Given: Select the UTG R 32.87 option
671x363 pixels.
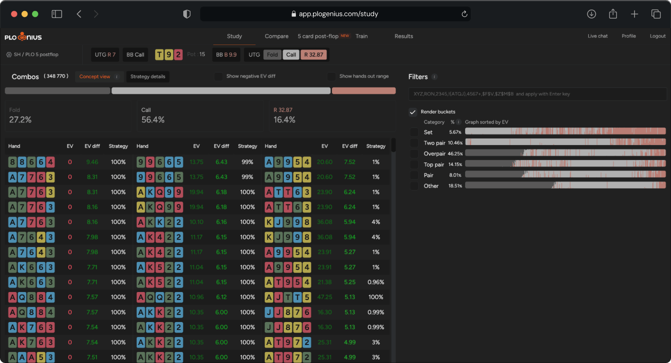Looking at the screenshot, I should (x=313, y=54).
